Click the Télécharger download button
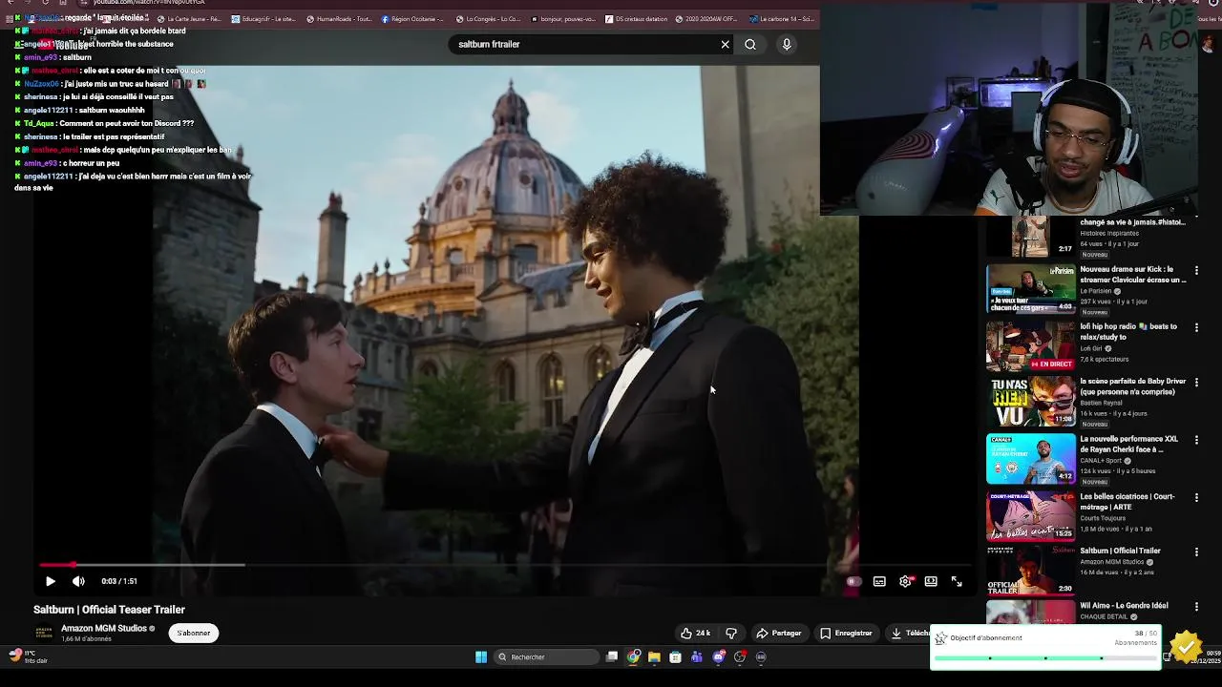This screenshot has height=687, width=1222. click(910, 633)
